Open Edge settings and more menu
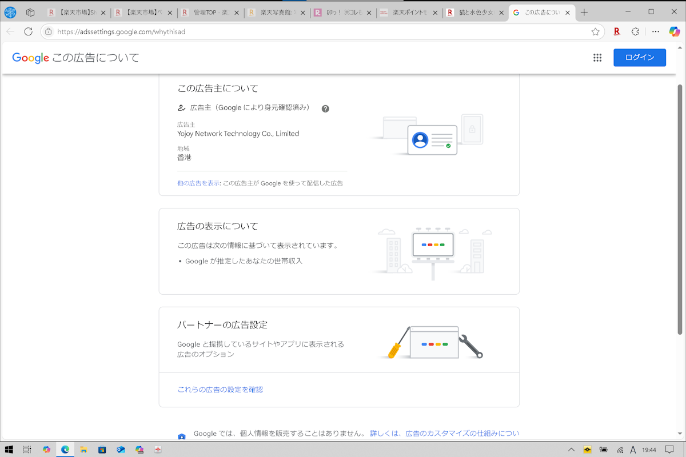Image resolution: width=686 pixels, height=457 pixels. (655, 32)
